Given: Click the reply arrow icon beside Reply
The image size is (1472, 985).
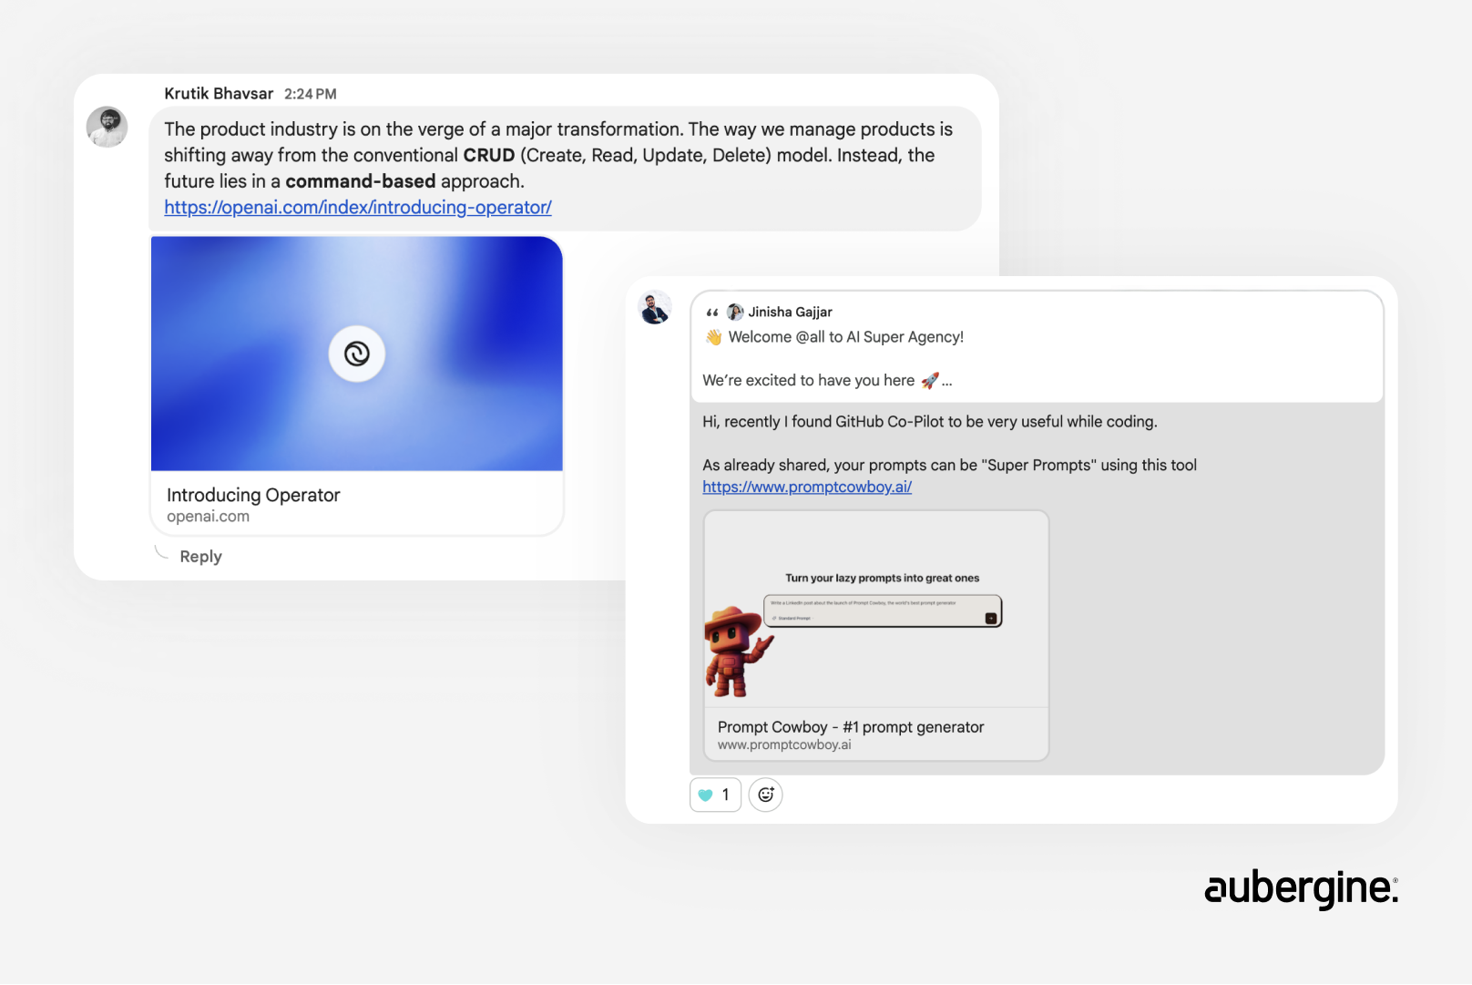Looking at the screenshot, I should click(x=161, y=552).
